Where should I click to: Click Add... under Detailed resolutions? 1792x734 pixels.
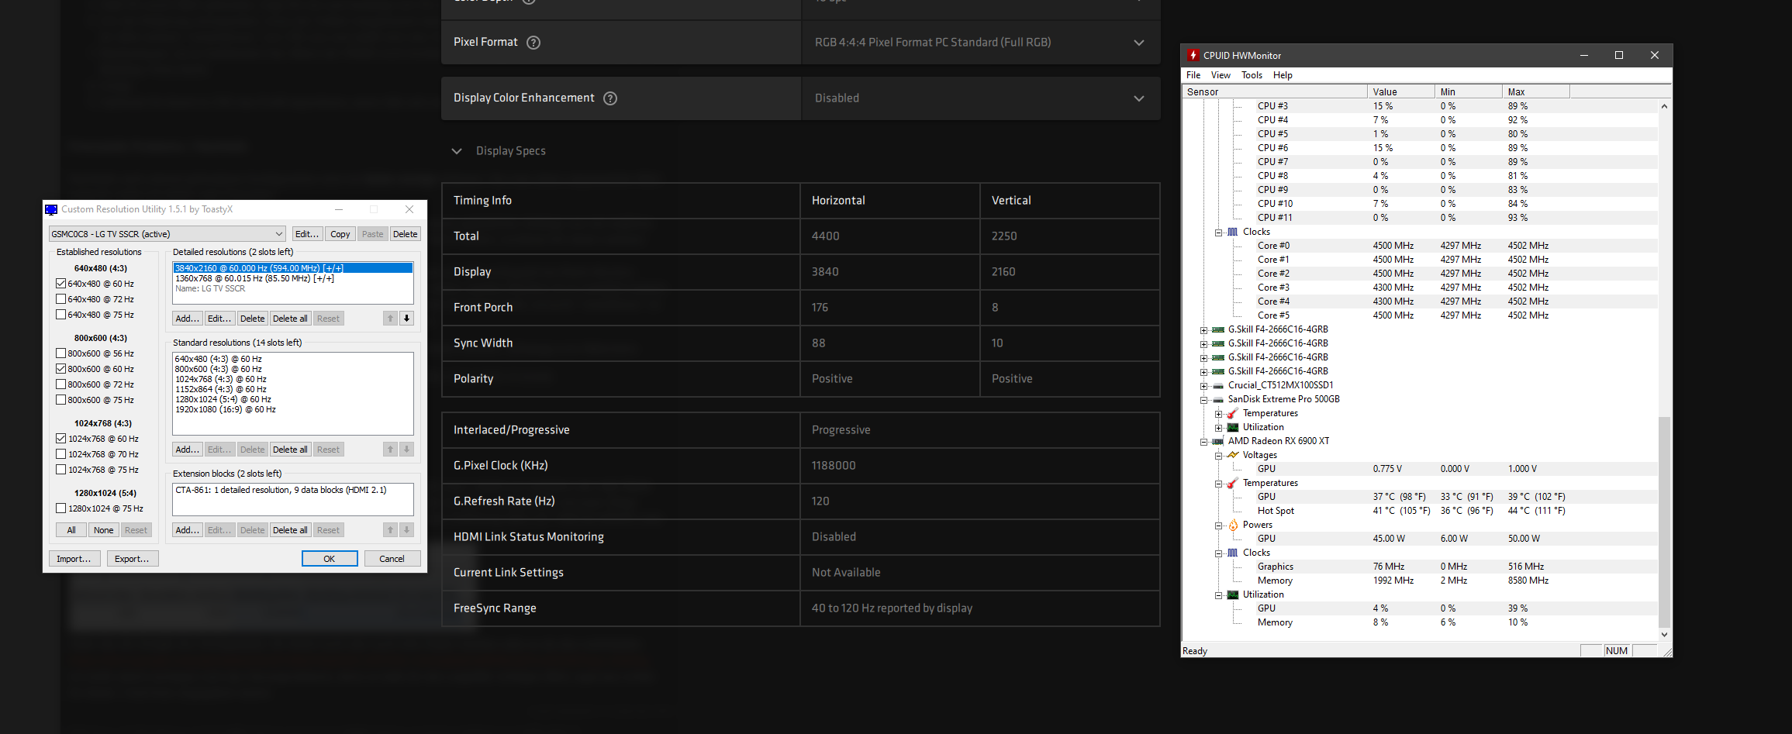tap(187, 319)
